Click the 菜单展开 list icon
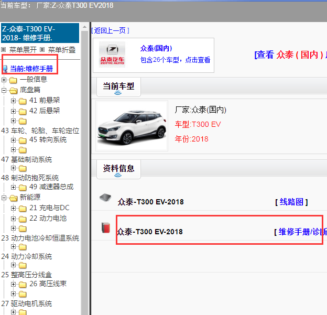Screen dimensions: 327x315 click(3, 50)
